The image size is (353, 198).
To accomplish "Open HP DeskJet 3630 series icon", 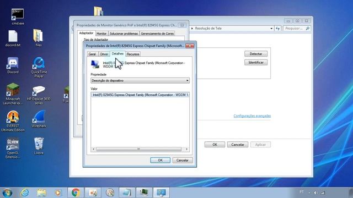I will 39,95.
